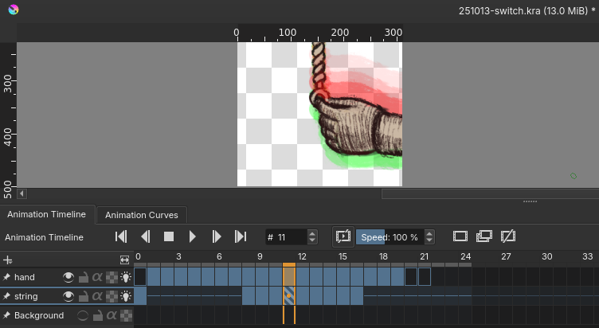
Task: Click the pin icon for string layer
Action: coord(7,296)
